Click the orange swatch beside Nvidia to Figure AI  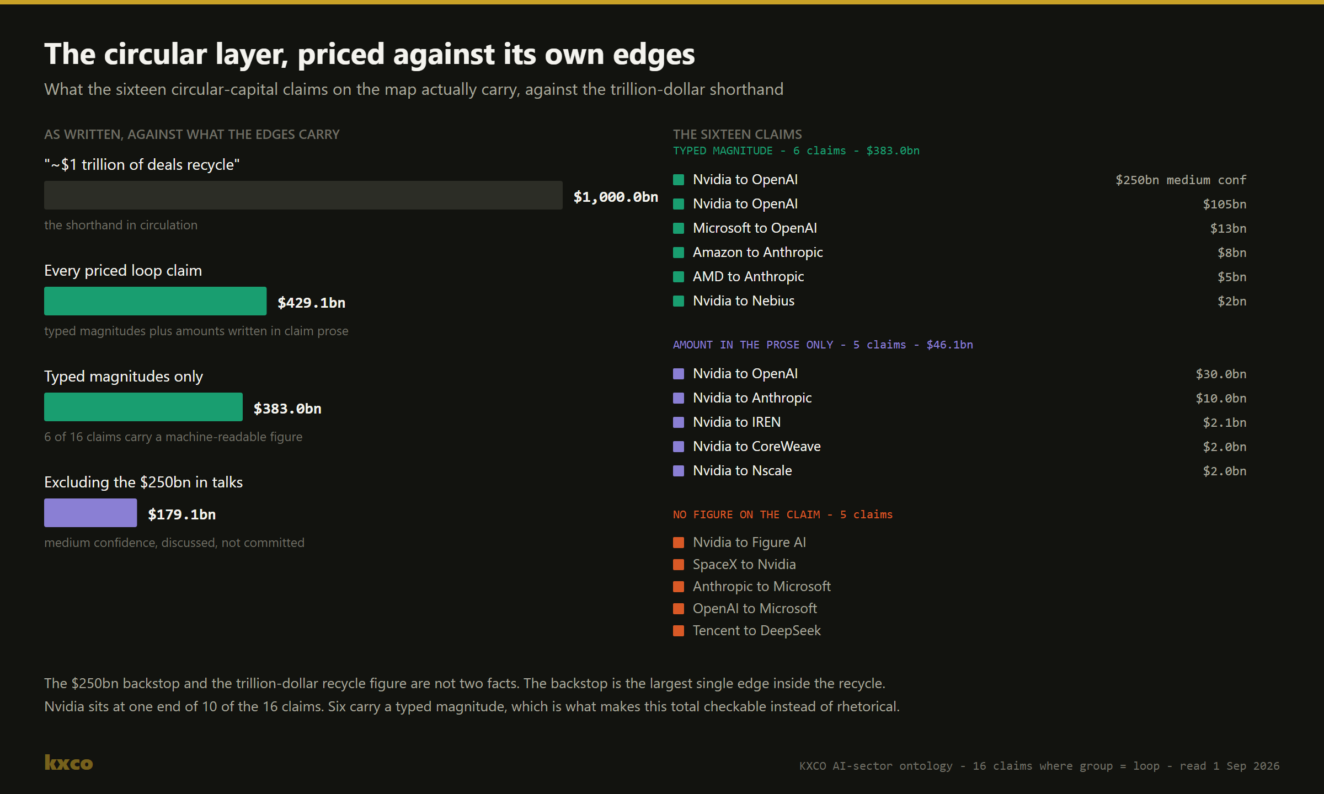tap(679, 543)
